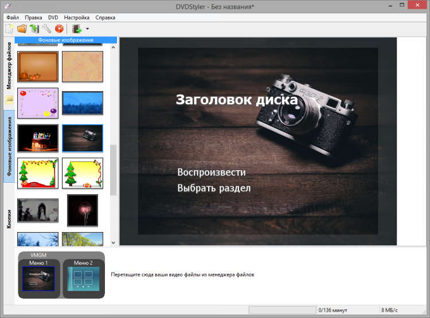Open the Файл menu

click(x=13, y=18)
